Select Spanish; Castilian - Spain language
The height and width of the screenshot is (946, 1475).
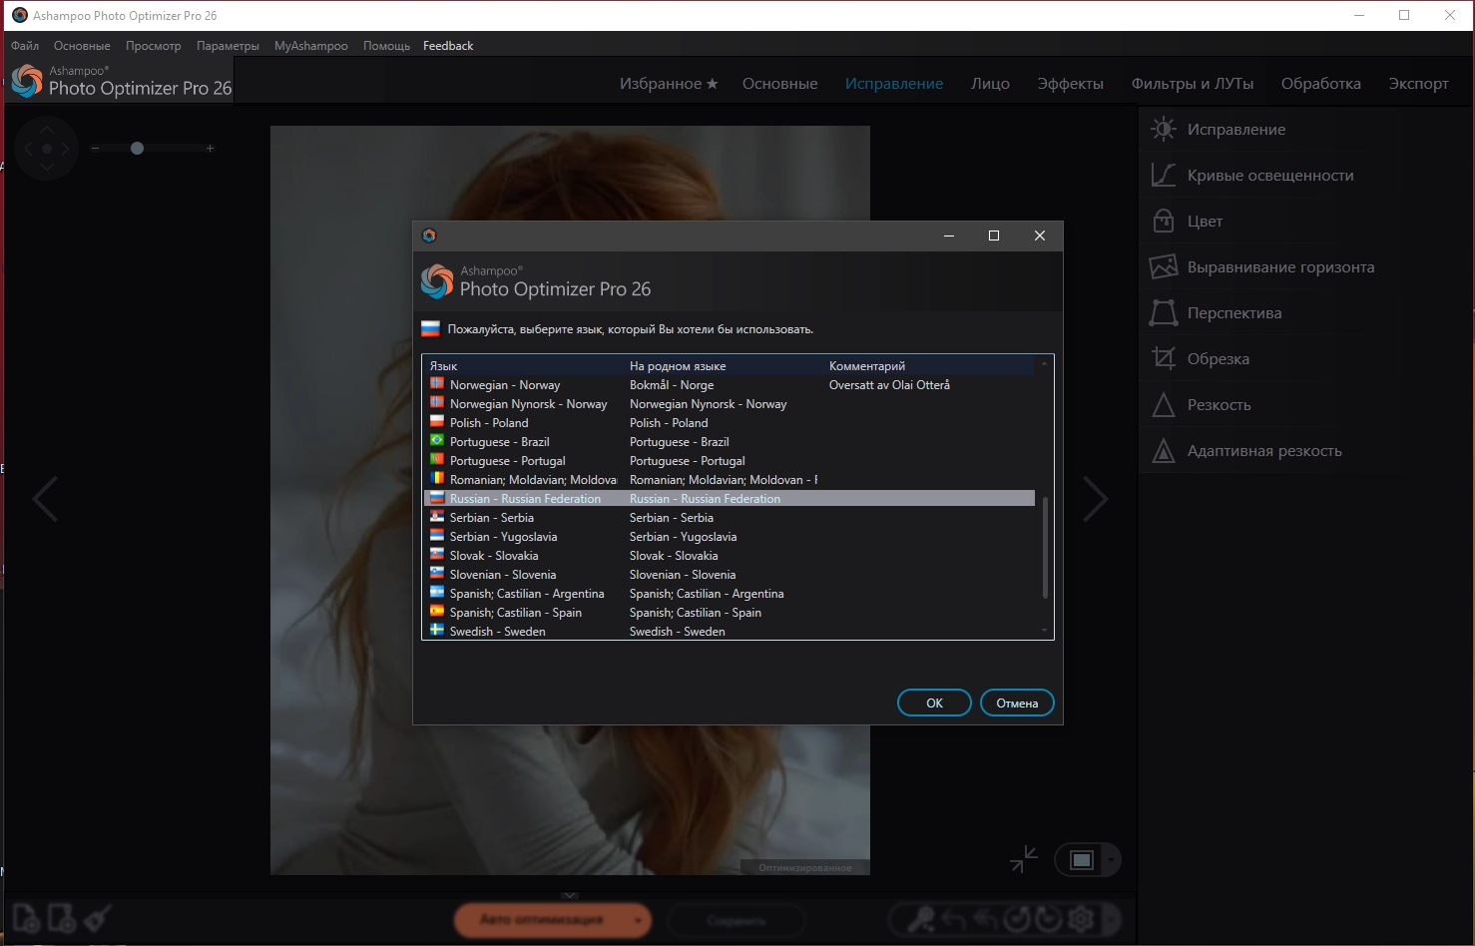point(730,613)
